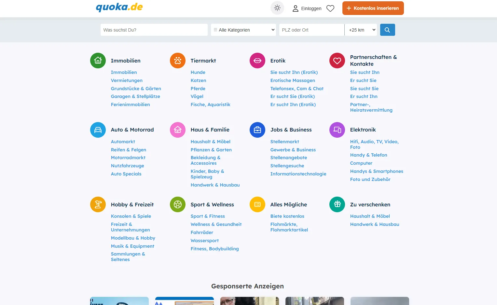The height and width of the screenshot is (305, 497).
Task: Click the Hobby & Freizeit palm icon
Action: click(x=98, y=204)
